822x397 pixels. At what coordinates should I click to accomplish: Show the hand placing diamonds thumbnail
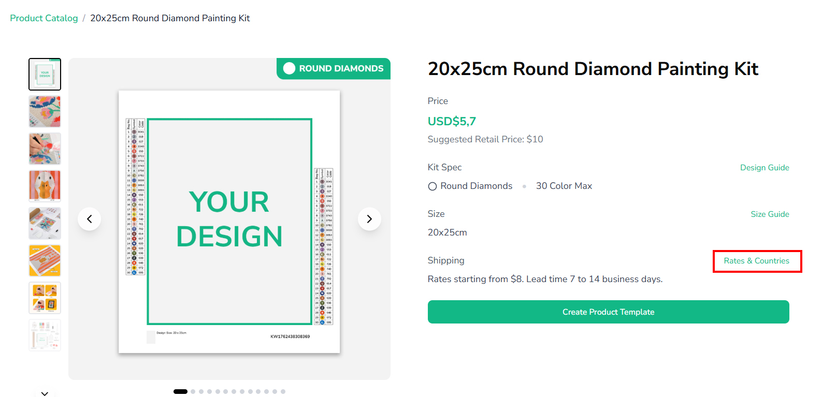pyautogui.click(x=45, y=149)
